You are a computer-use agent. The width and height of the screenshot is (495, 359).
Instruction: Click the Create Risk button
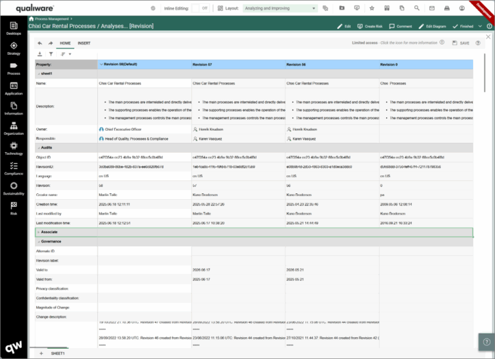click(371, 26)
